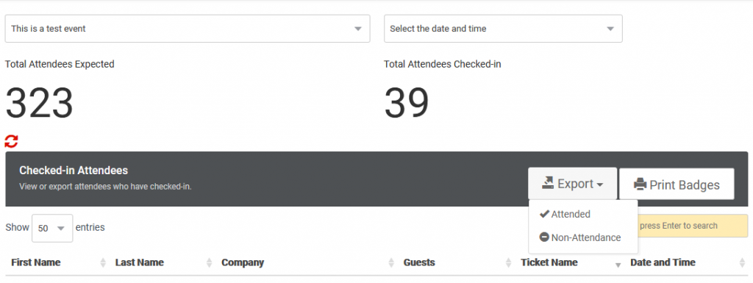Sort by Last Name column arrows
Screen dimensions: 753x283
click(x=209, y=262)
